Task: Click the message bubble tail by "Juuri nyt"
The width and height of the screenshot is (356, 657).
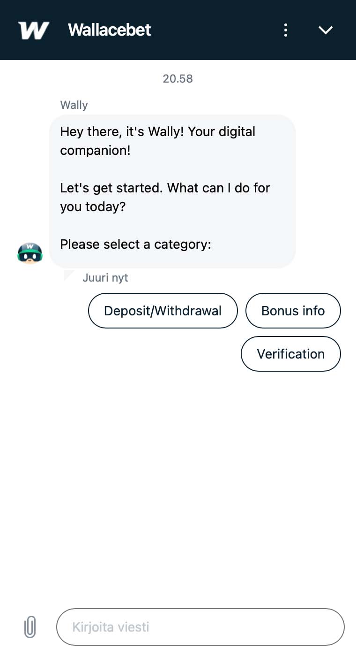Action: click(x=68, y=275)
